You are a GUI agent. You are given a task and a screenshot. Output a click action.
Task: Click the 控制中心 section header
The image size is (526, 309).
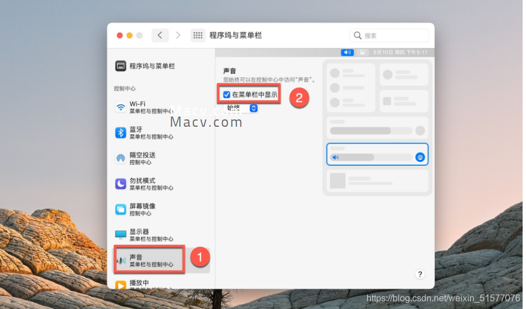click(124, 88)
